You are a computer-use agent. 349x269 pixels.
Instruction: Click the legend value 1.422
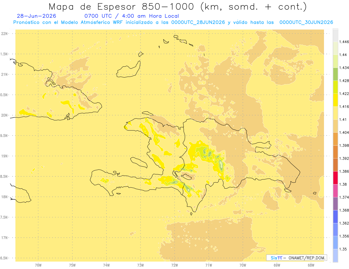343,93
